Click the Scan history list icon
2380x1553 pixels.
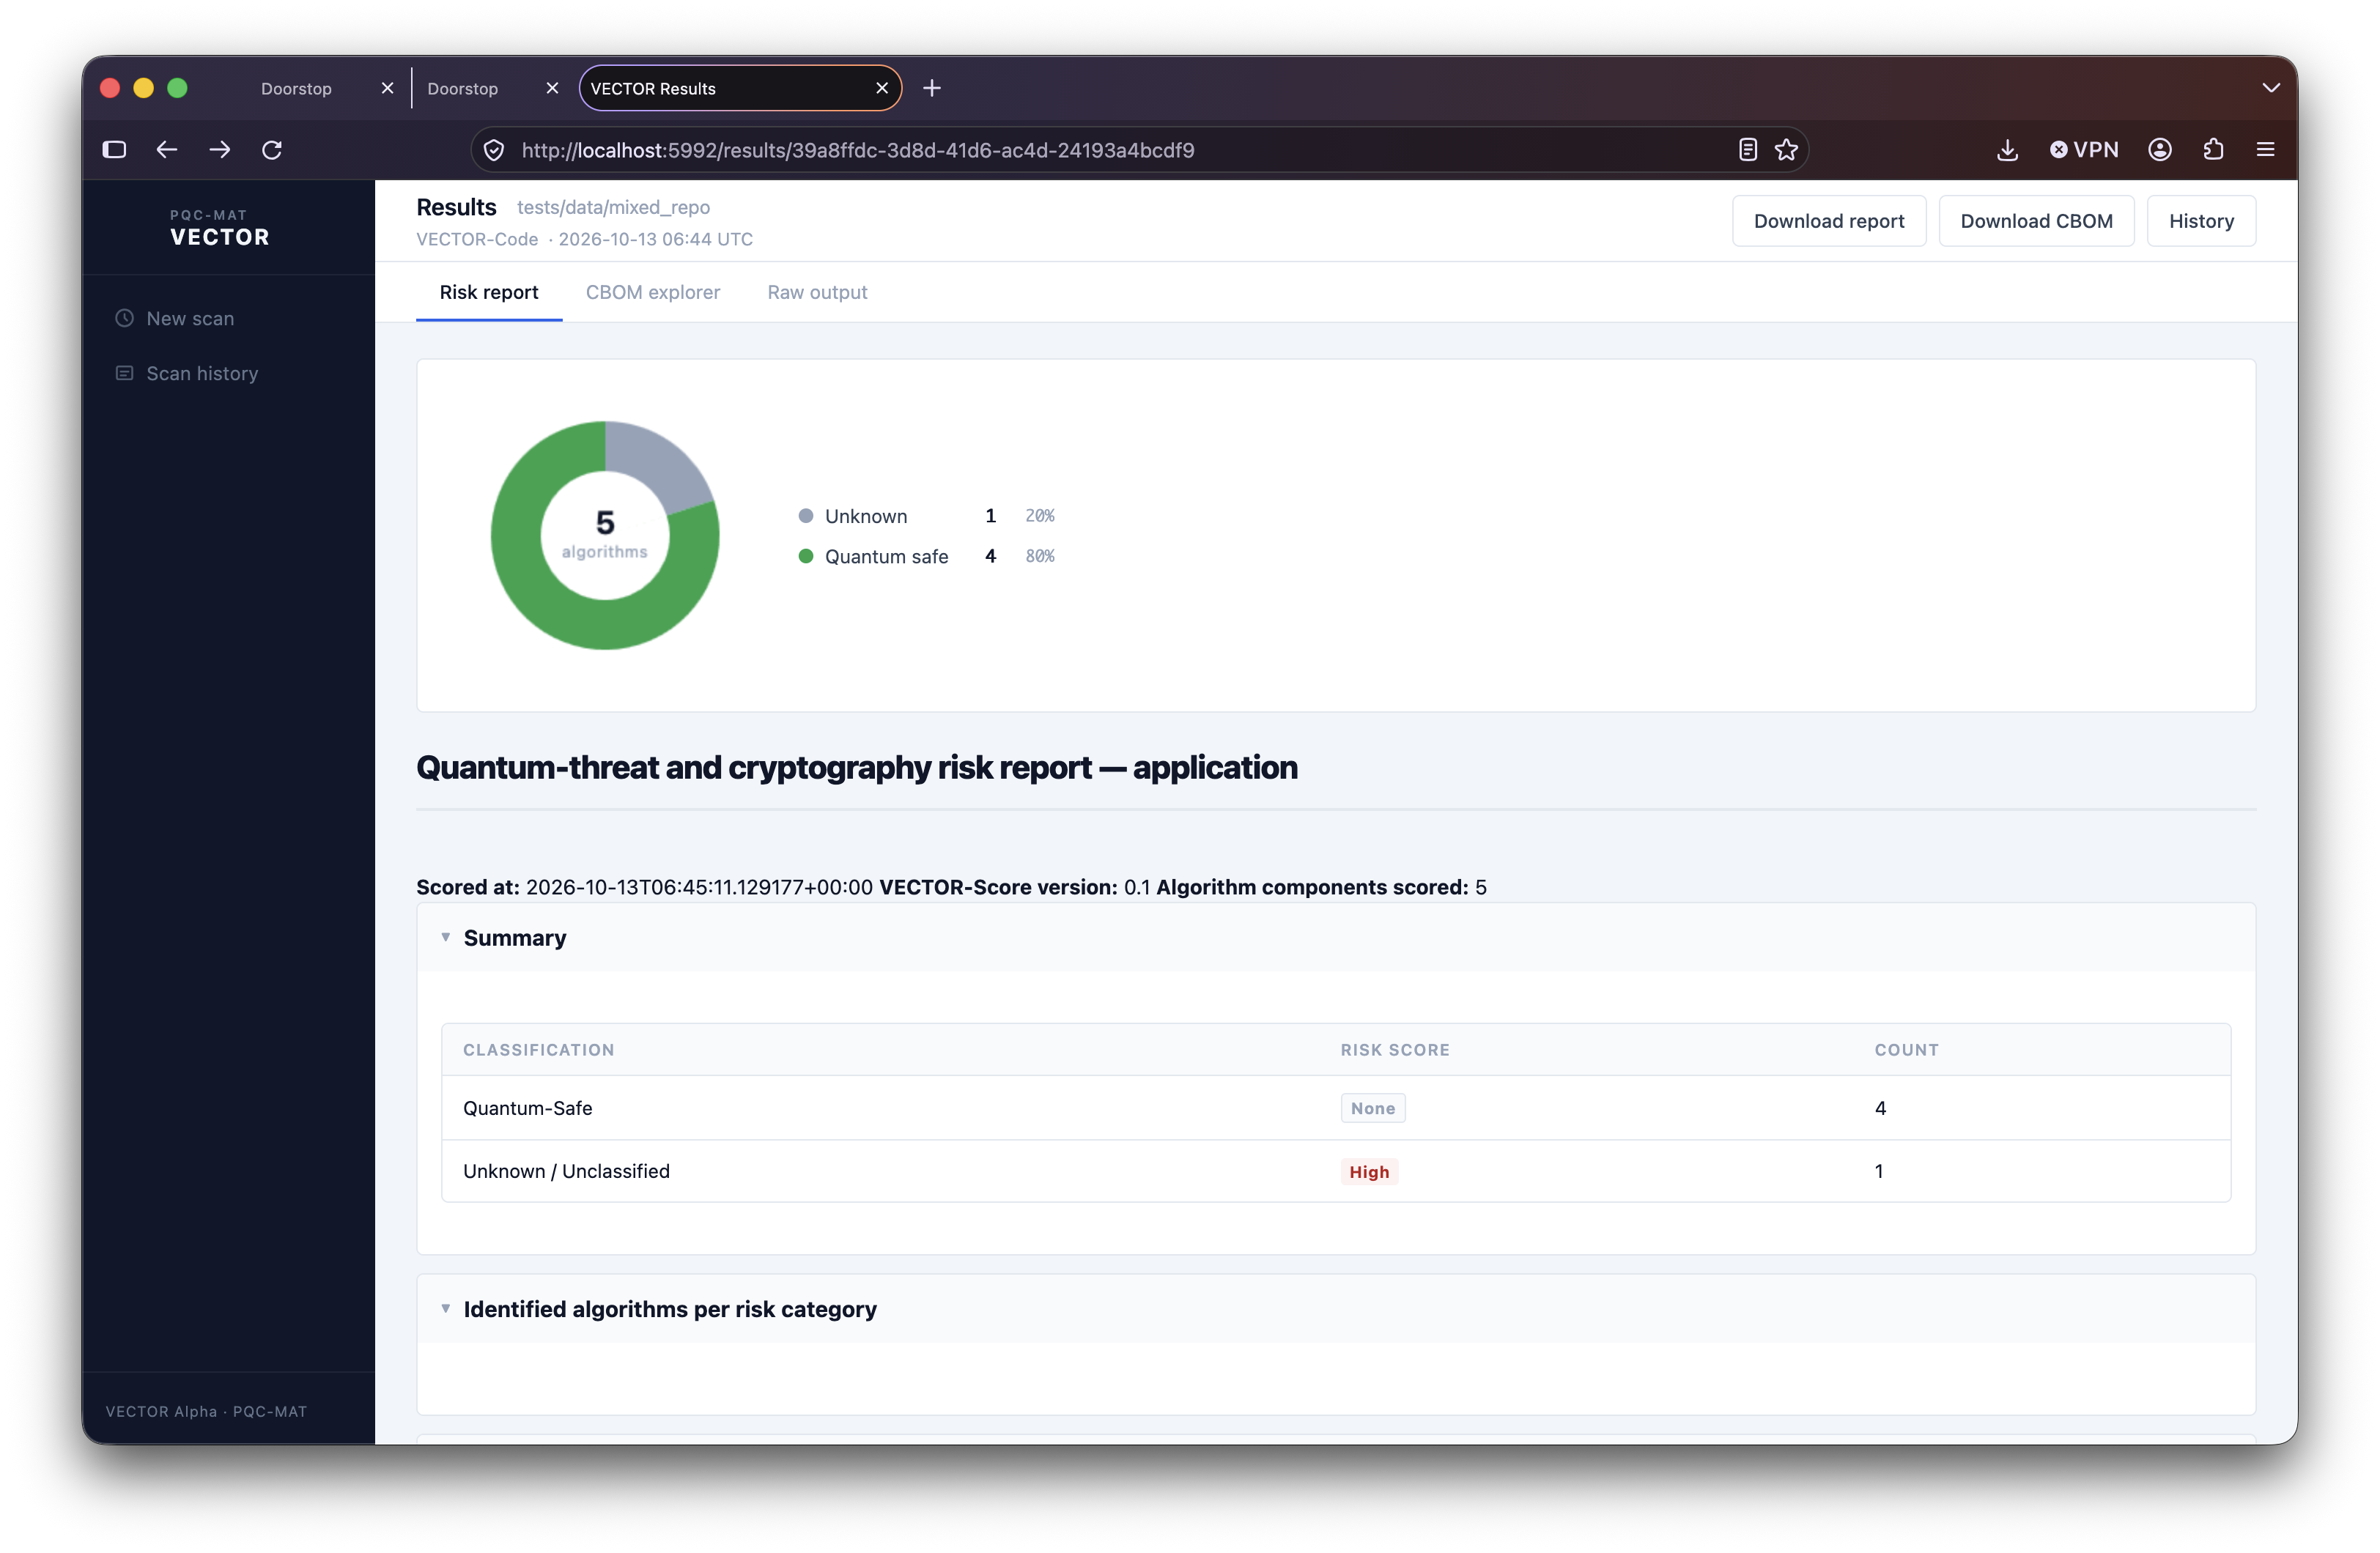pos(124,373)
